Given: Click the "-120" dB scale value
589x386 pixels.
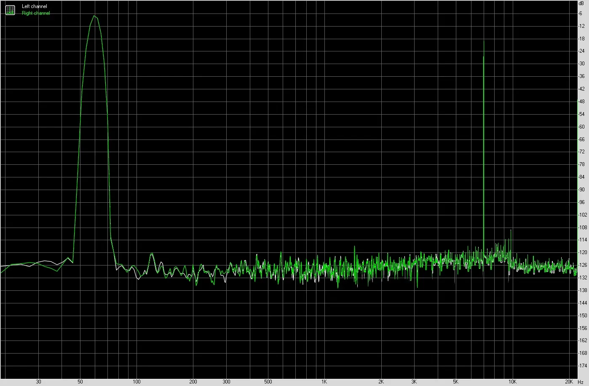Looking at the screenshot, I should pyautogui.click(x=583, y=252).
